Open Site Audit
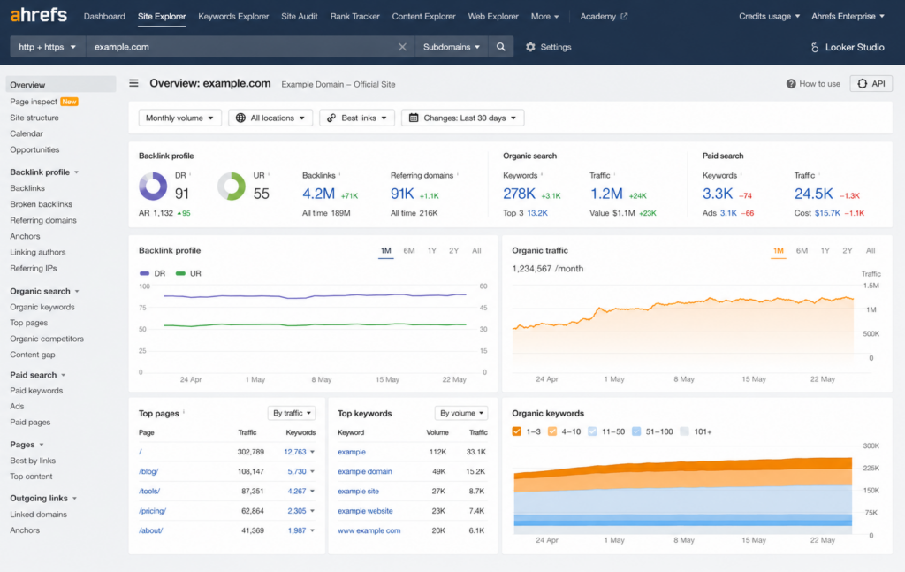This screenshot has width=905, height=572. [x=299, y=16]
